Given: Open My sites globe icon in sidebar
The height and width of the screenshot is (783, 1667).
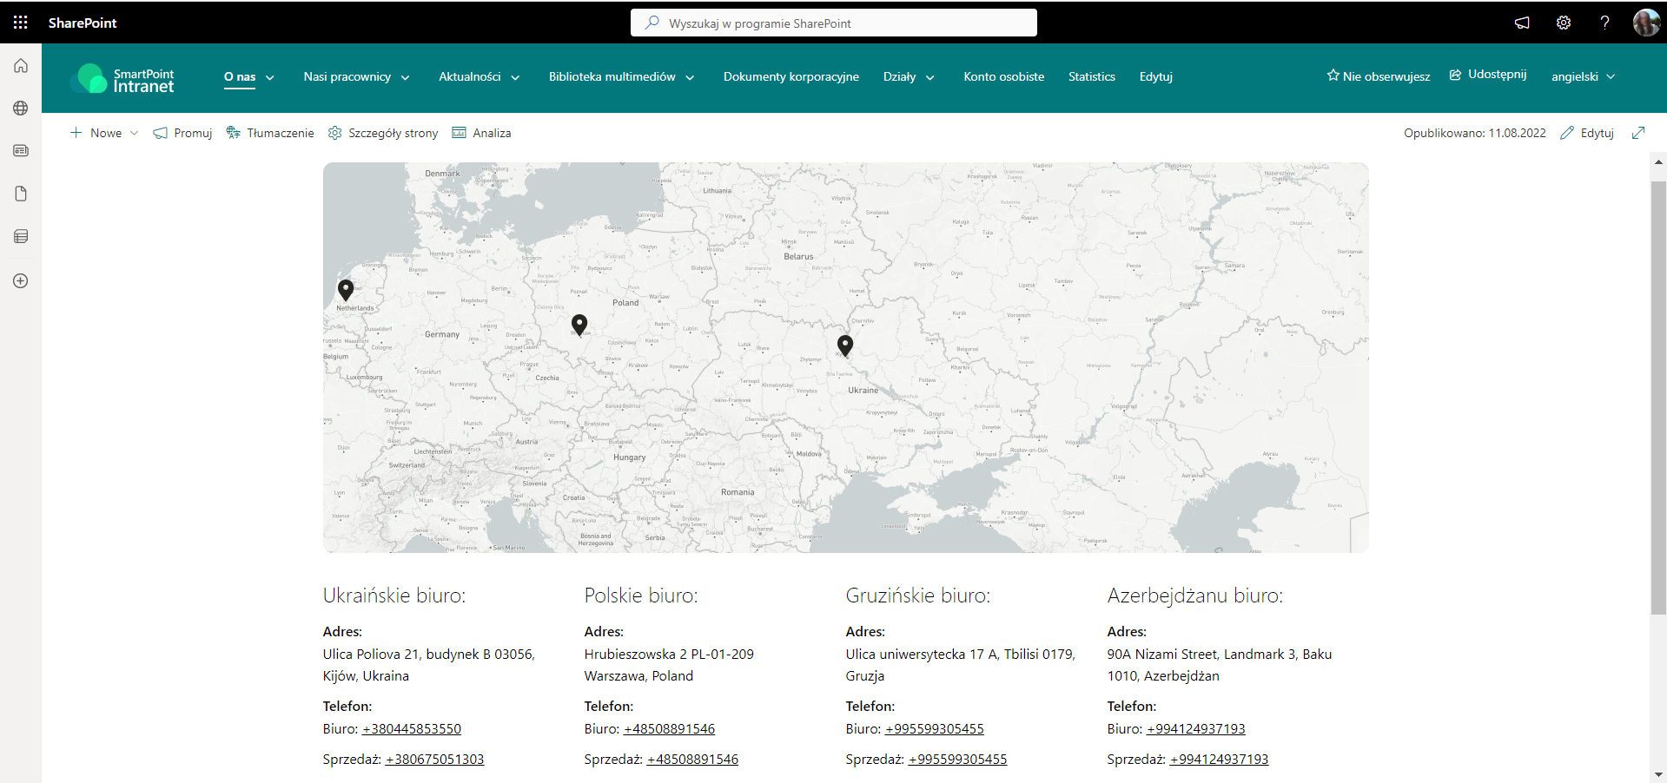Looking at the screenshot, I should point(21,109).
